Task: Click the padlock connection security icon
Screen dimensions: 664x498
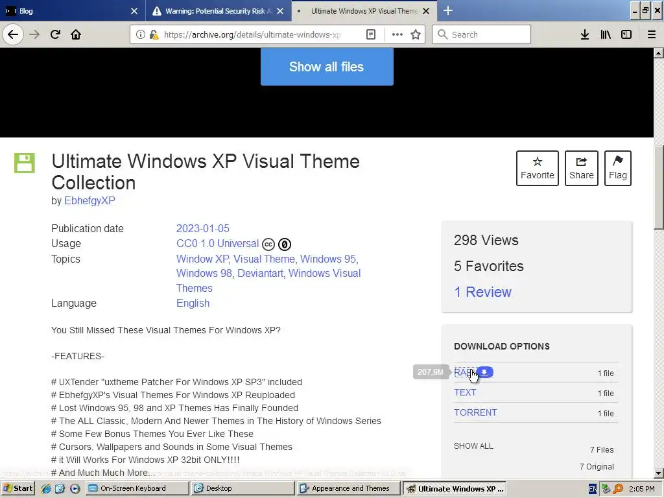Action: coord(154,34)
